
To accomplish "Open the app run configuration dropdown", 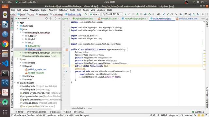I will click(95, 14).
